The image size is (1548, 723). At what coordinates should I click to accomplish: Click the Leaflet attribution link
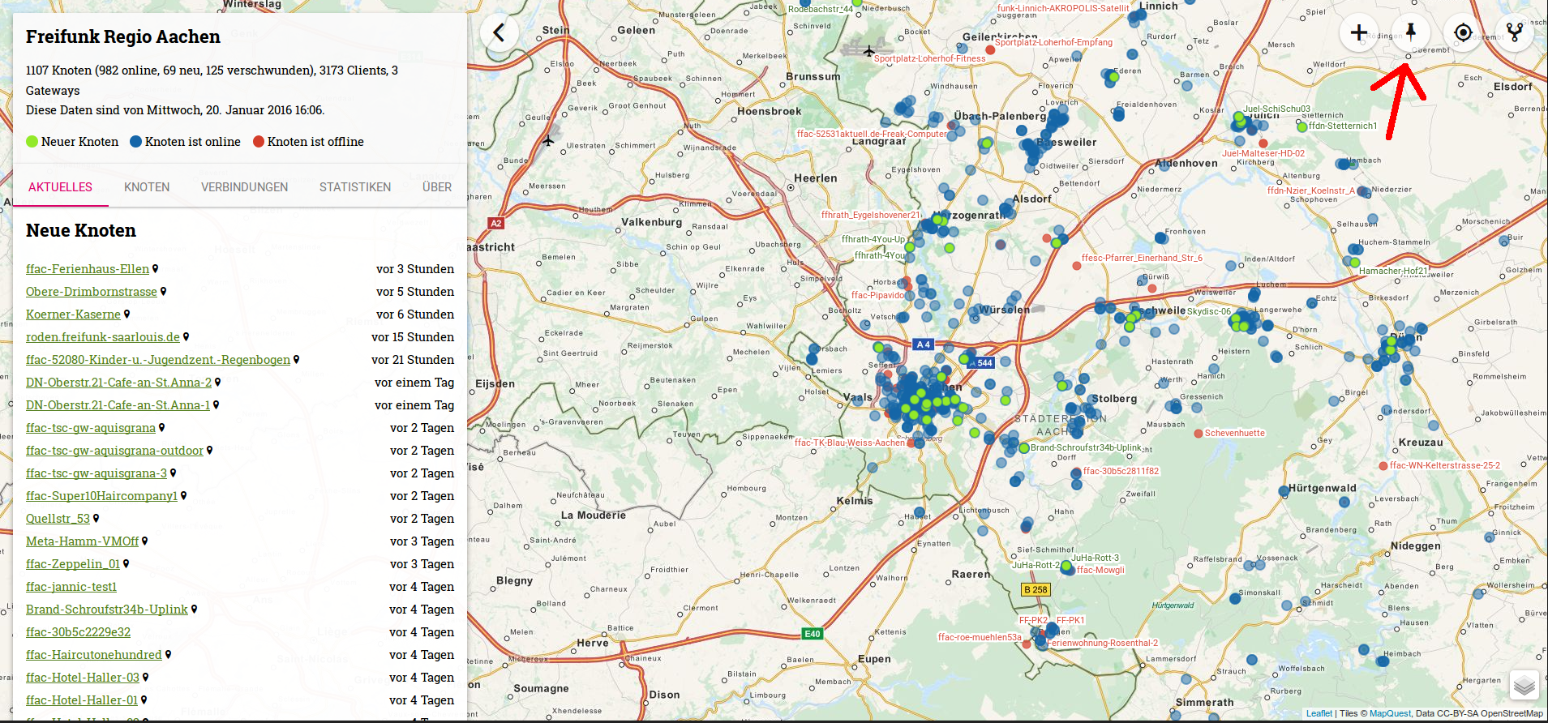pyautogui.click(x=1319, y=714)
